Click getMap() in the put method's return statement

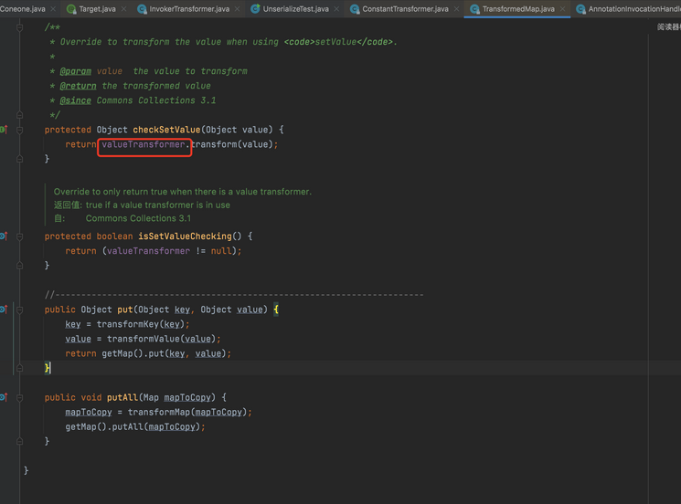pyautogui.click(x=122, y=353)
